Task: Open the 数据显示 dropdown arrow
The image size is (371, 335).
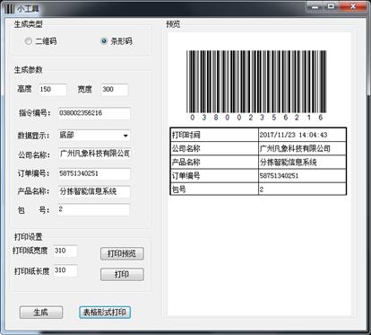Action: (x=125, y=136)
